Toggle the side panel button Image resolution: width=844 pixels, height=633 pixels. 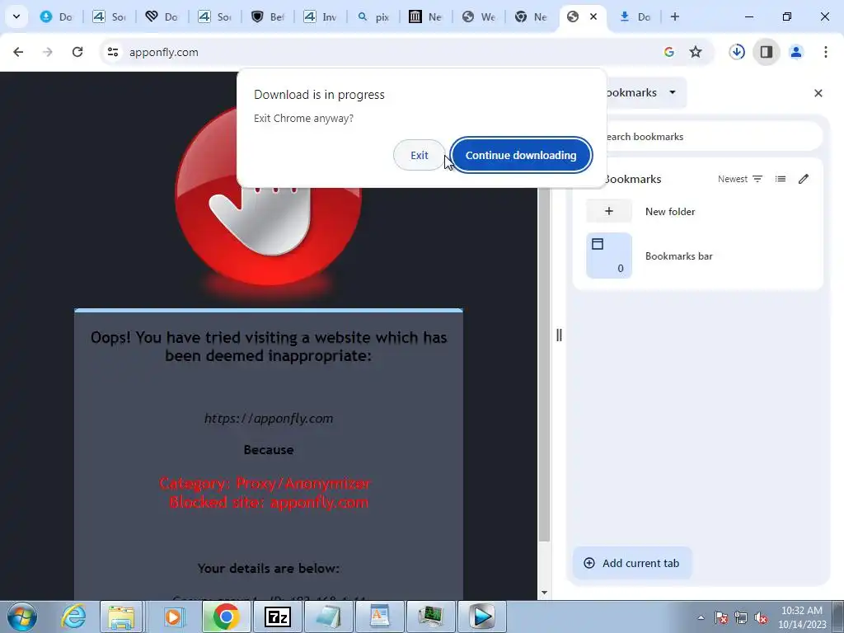tap(767, 52)
